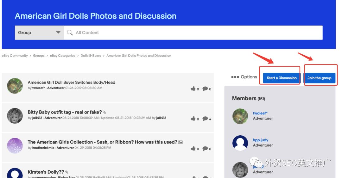Click comment bubble on 'Buyer Switches Body/Head' post
Screen dimensions: 342x178
[x=205, y=89]
